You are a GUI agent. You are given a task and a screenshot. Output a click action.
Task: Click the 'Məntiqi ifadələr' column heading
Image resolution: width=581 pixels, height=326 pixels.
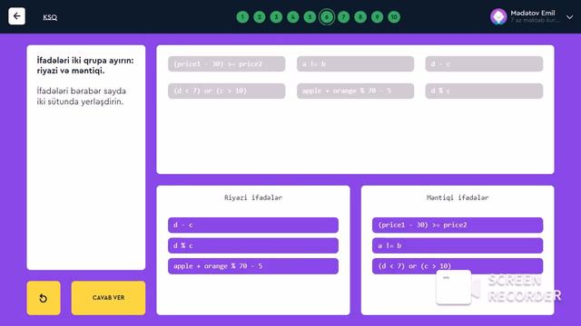[458, 197]
